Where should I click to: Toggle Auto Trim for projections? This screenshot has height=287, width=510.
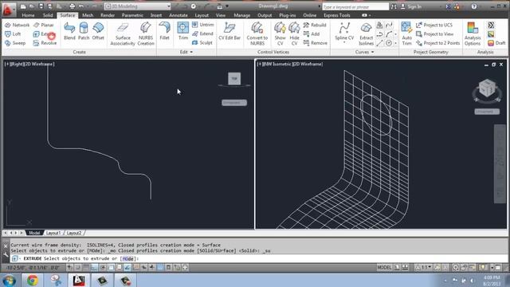click(x=406, y=33)
